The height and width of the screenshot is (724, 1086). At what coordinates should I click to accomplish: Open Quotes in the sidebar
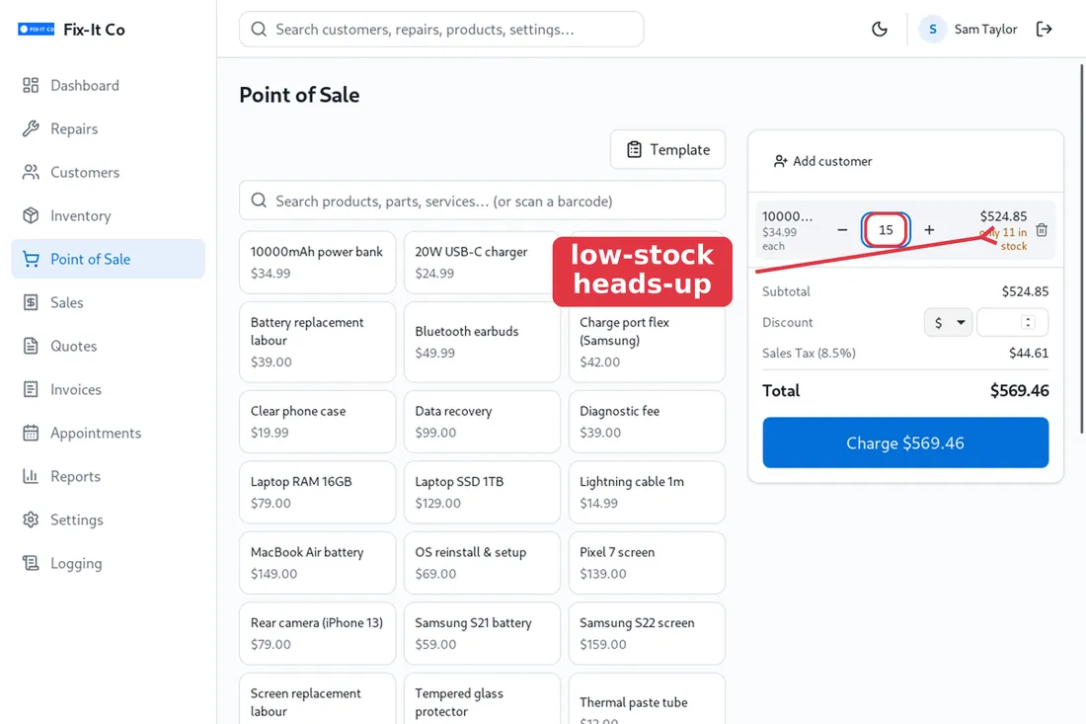(108, 346)
